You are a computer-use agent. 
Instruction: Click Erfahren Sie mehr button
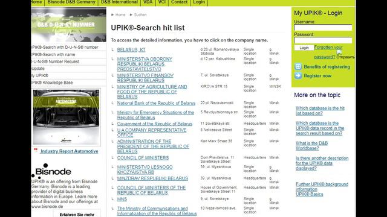point(77,215)
